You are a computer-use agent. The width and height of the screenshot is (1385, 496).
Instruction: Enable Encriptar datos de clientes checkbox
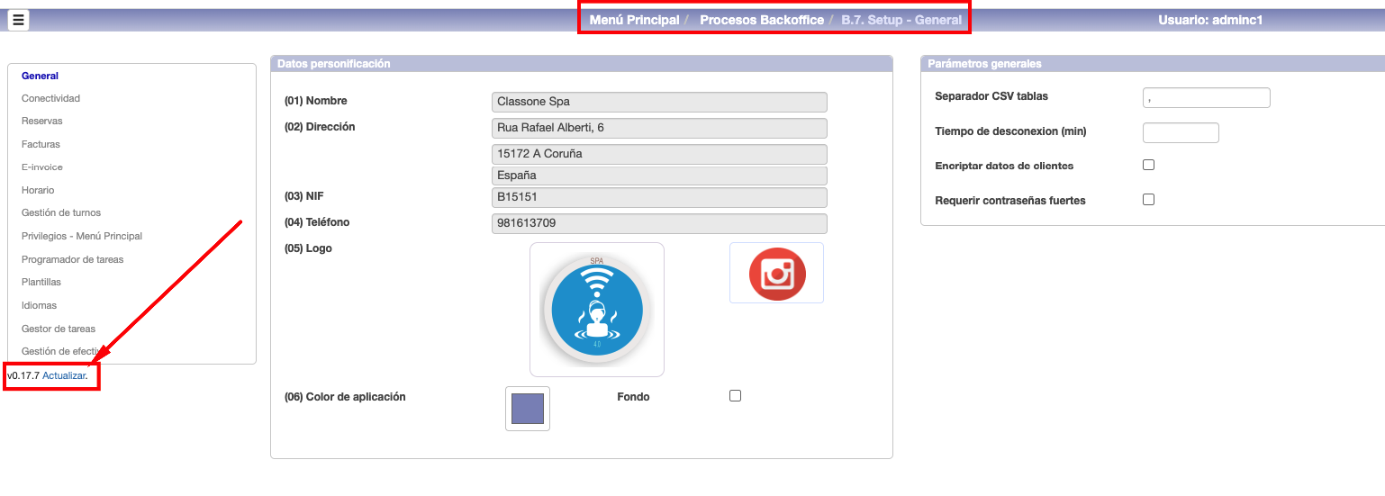1148,166
